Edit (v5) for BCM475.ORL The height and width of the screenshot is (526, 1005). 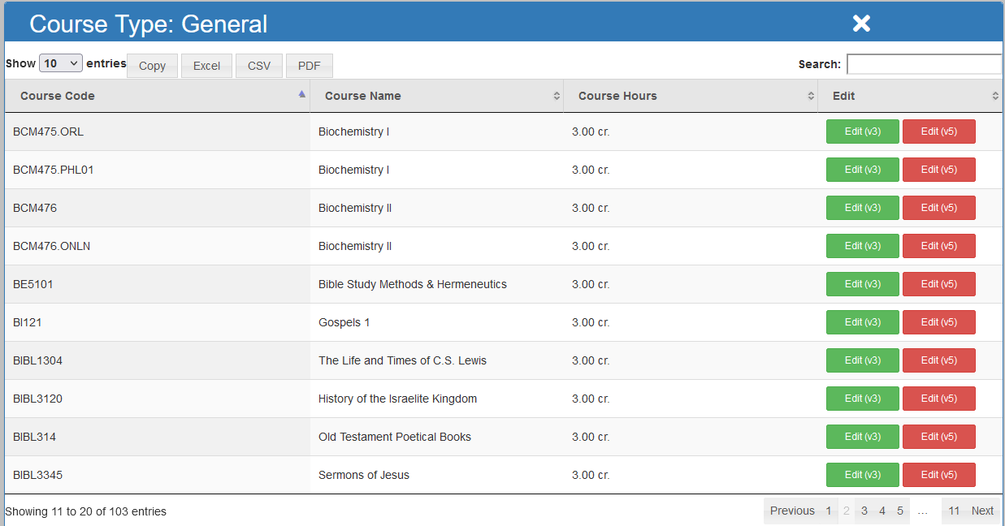939,131
